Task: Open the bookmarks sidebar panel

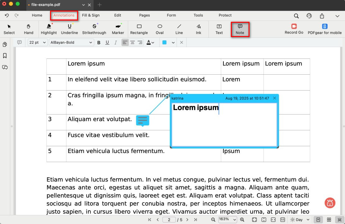Action: pyautogui.click(x=5, y=56)
